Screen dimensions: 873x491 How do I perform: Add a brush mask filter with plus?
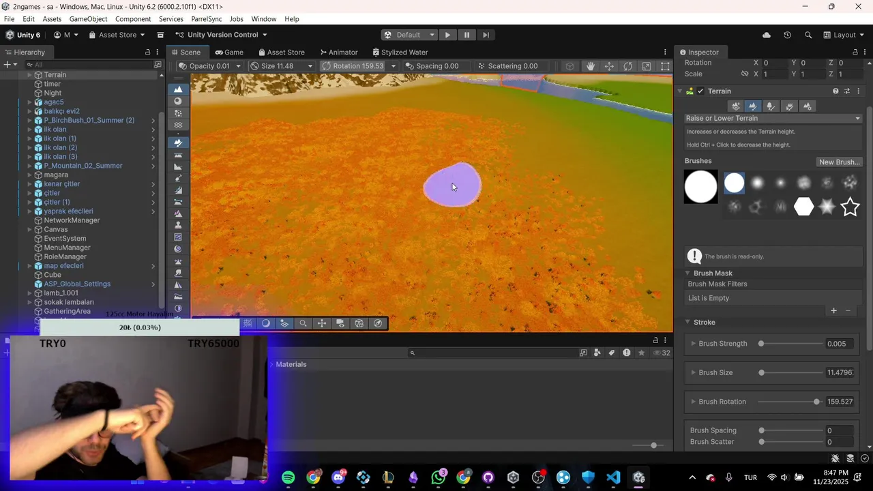[833, 311]
